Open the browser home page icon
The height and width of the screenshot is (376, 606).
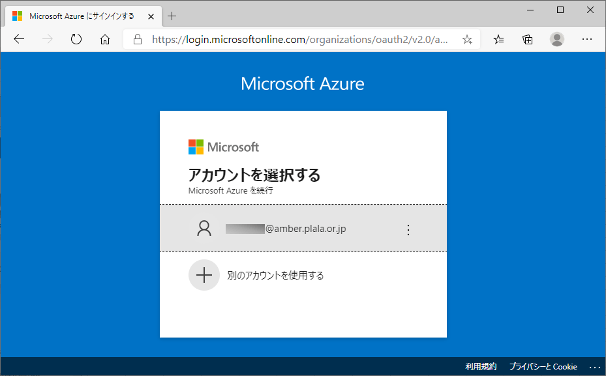coord(105,39)
